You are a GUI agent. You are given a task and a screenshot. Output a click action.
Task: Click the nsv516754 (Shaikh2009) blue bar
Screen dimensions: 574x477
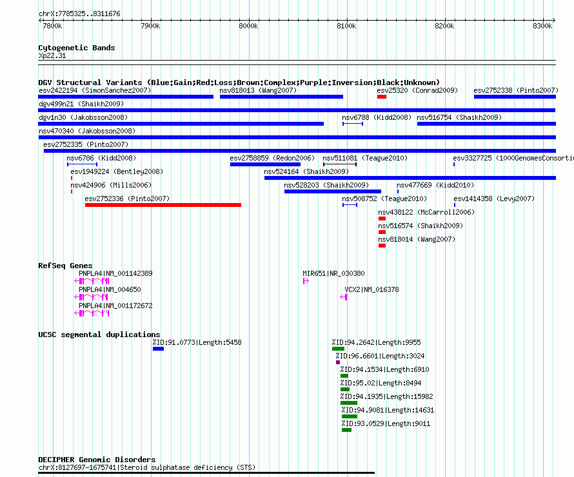(x=486, y=124)
